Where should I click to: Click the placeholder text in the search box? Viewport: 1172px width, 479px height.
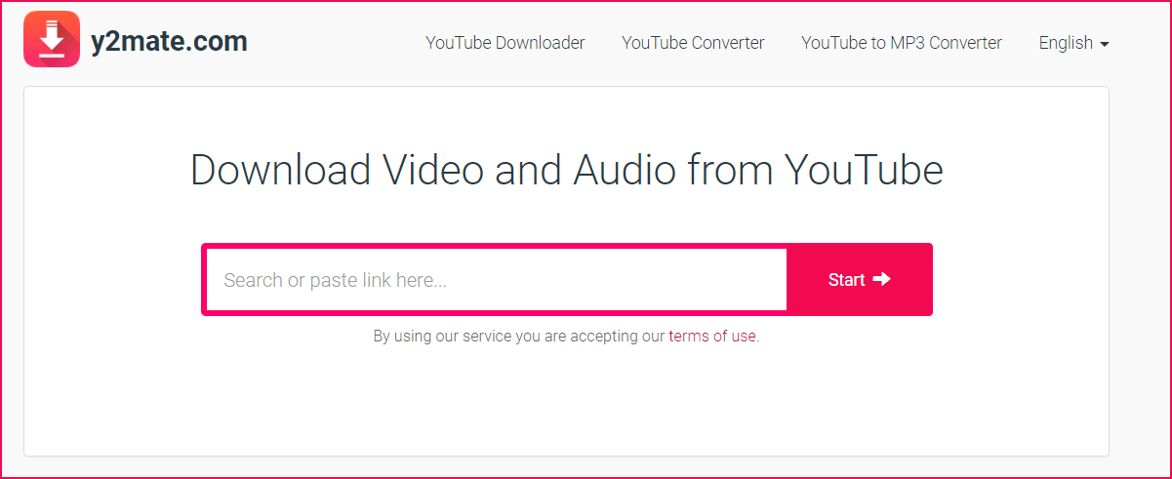[x=336, y=280]
